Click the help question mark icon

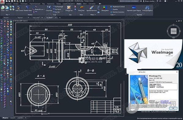[165, 1]
